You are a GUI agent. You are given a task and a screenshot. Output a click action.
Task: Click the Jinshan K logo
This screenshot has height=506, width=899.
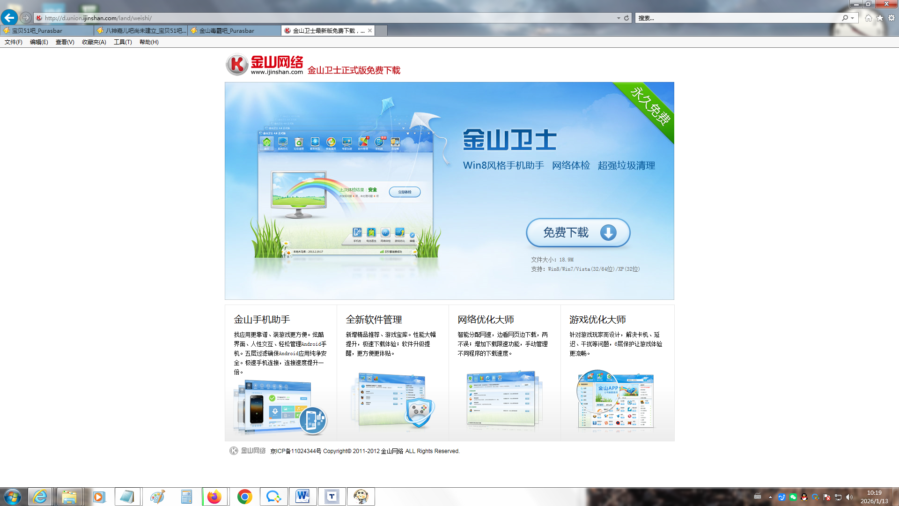(237, 65)
